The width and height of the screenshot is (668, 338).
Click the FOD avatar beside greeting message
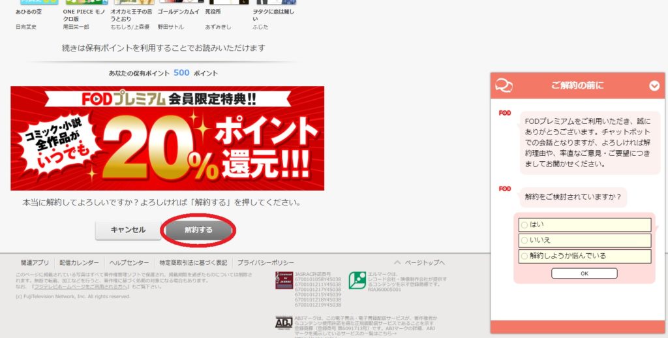(x=505, y=113)
